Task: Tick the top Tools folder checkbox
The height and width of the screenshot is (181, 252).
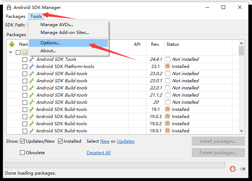Action: (18, 52)
